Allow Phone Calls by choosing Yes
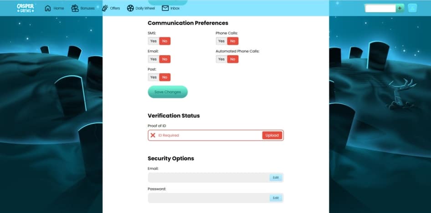The height and width of the screenshot is (213, 431). point(221,41)
